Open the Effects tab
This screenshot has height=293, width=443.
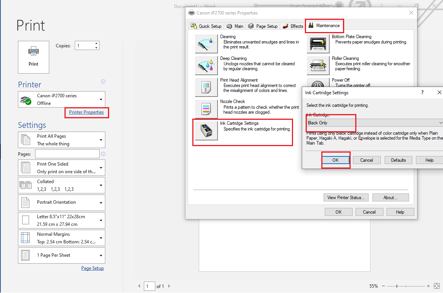point(293,26)
